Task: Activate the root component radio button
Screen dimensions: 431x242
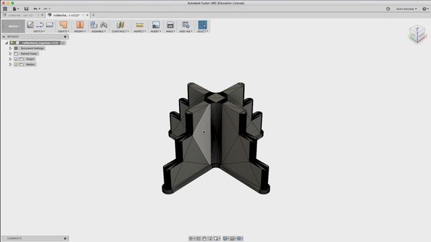Action: tap(63, 43)
